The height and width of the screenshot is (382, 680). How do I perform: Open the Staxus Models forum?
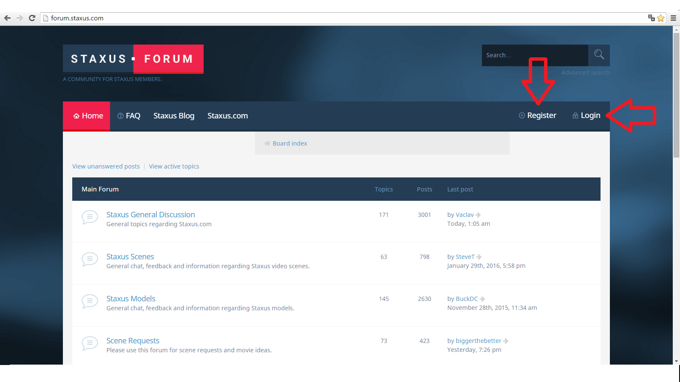click(131, 299)
